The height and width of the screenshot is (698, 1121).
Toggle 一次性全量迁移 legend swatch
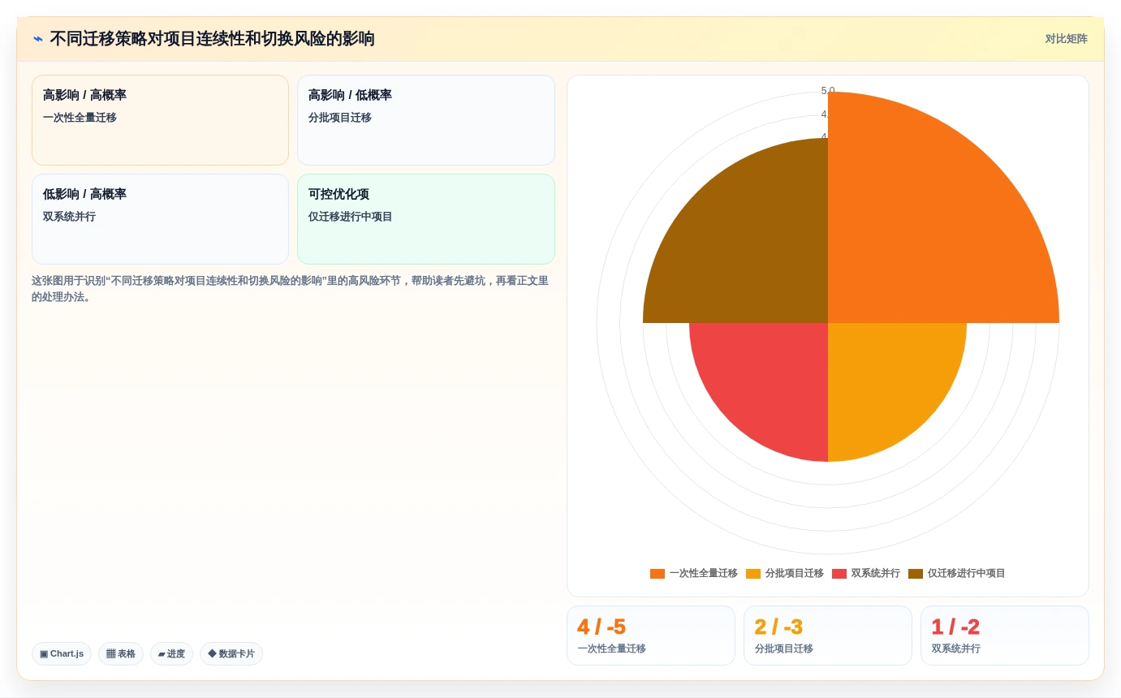[x=658, y=574]
